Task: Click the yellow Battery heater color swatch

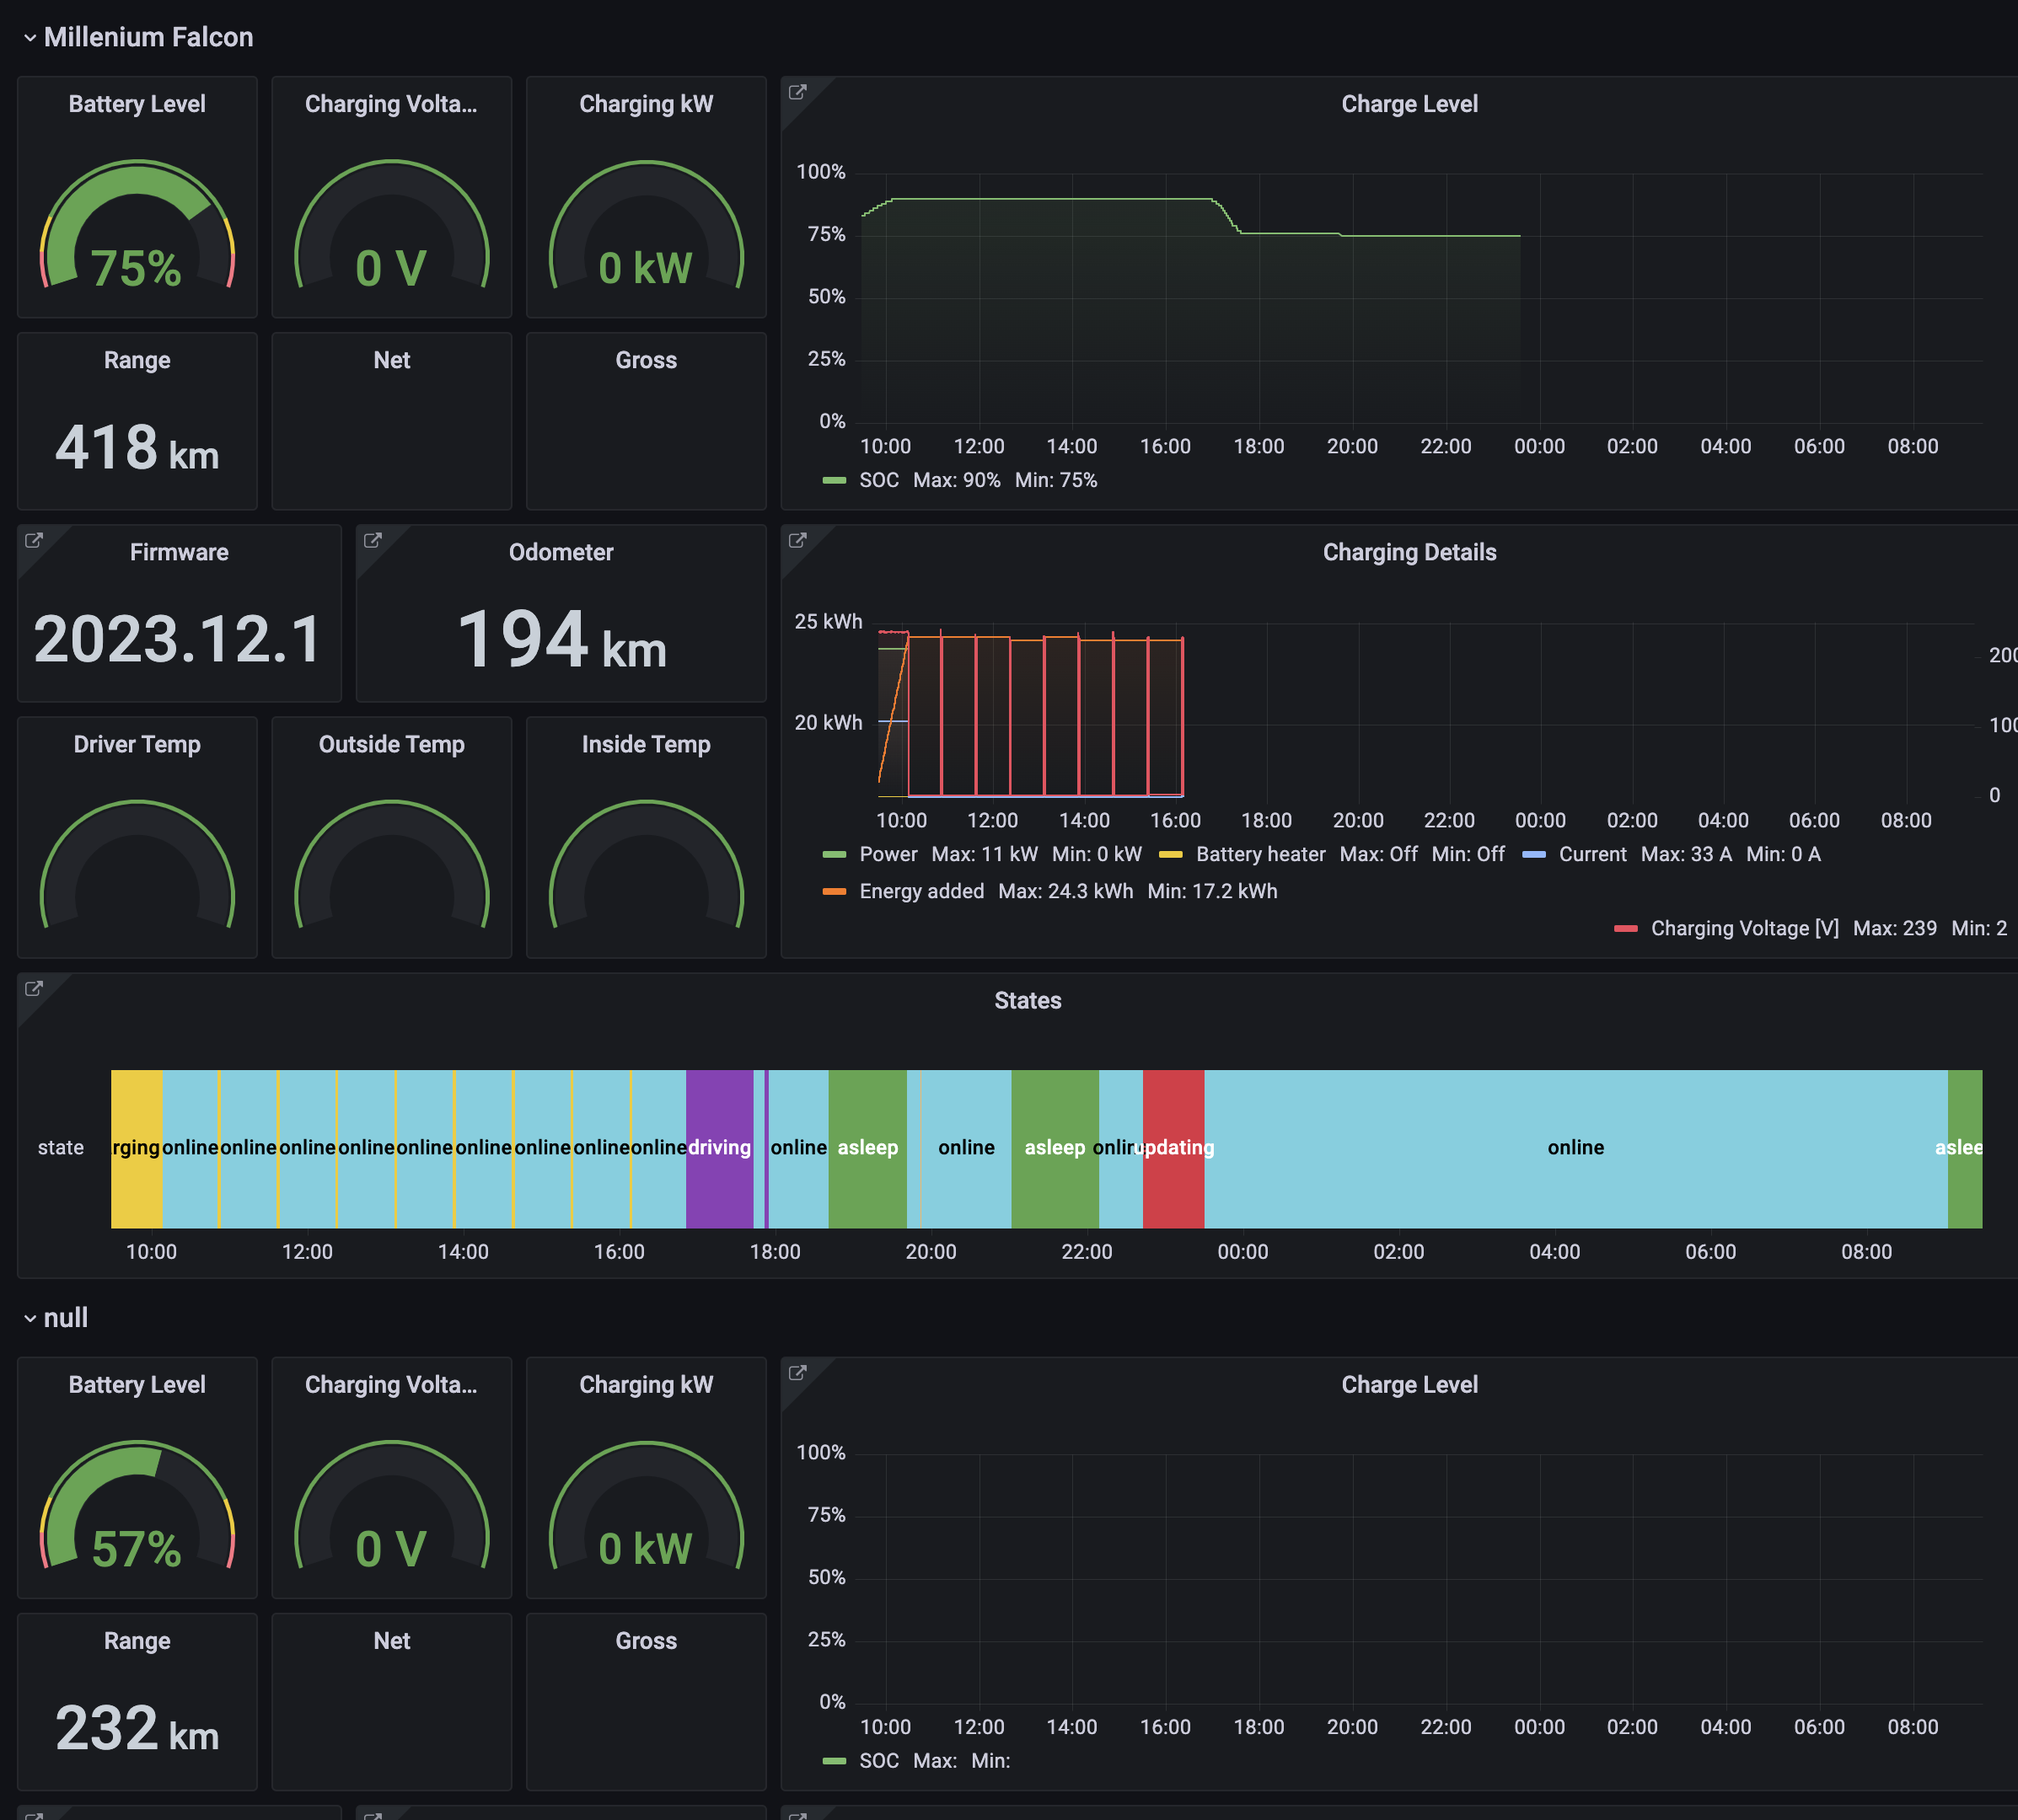Action: [1171, 854]
